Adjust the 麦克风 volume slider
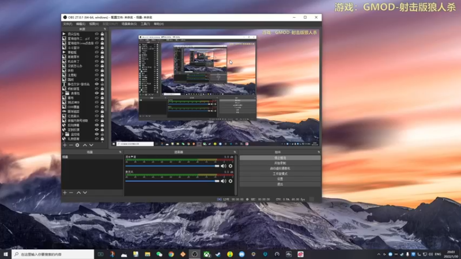 pos(172,181)
